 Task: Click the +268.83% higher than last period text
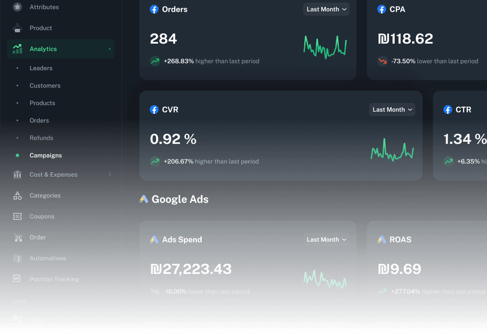tap(212, 61)
